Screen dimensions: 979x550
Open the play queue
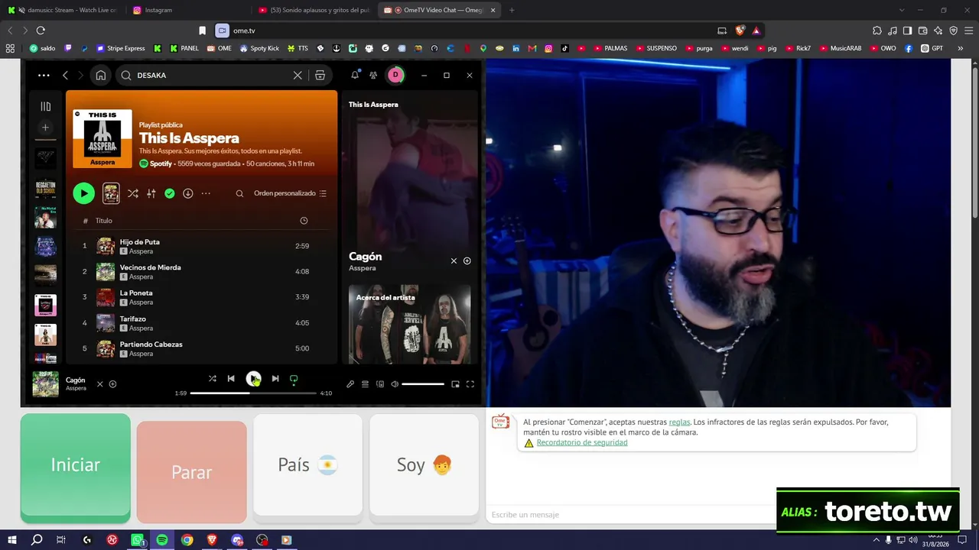coord(366,384)
